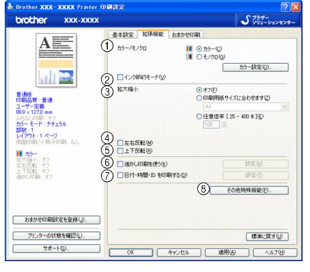Click the page preview thumbnail
The image size is (310, 272).
point(56,60)
